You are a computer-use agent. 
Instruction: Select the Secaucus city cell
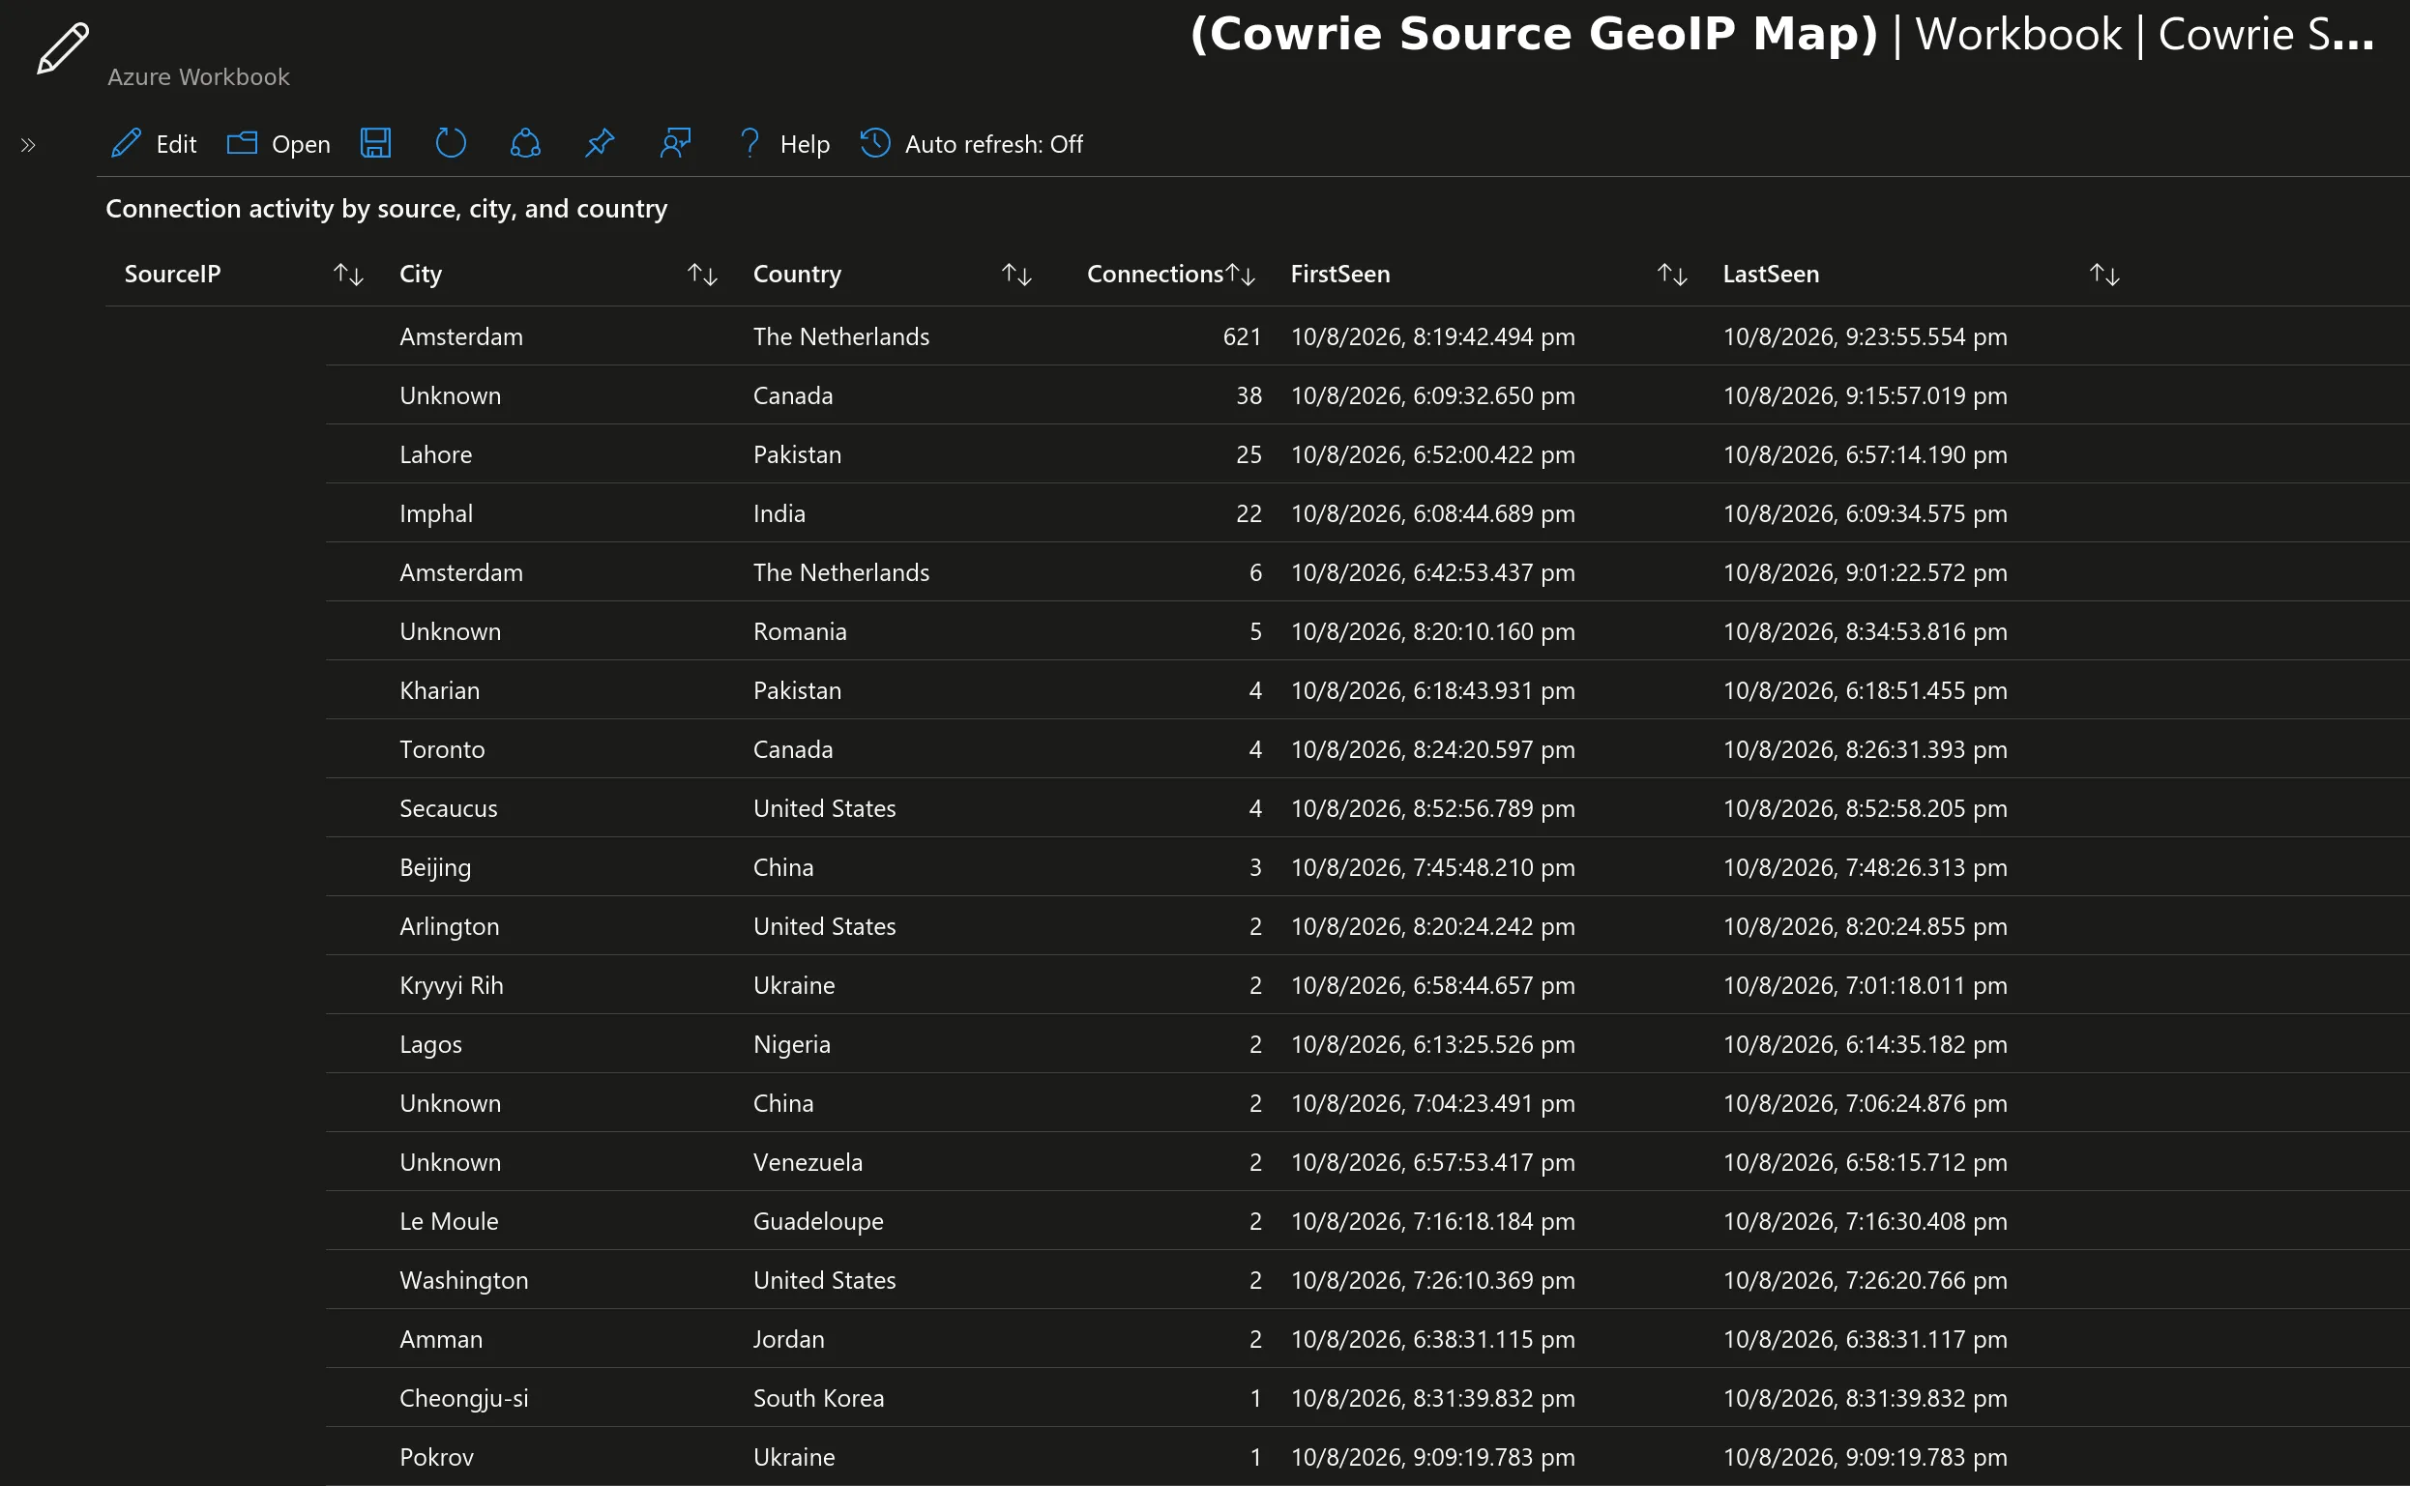click(449, 809)
